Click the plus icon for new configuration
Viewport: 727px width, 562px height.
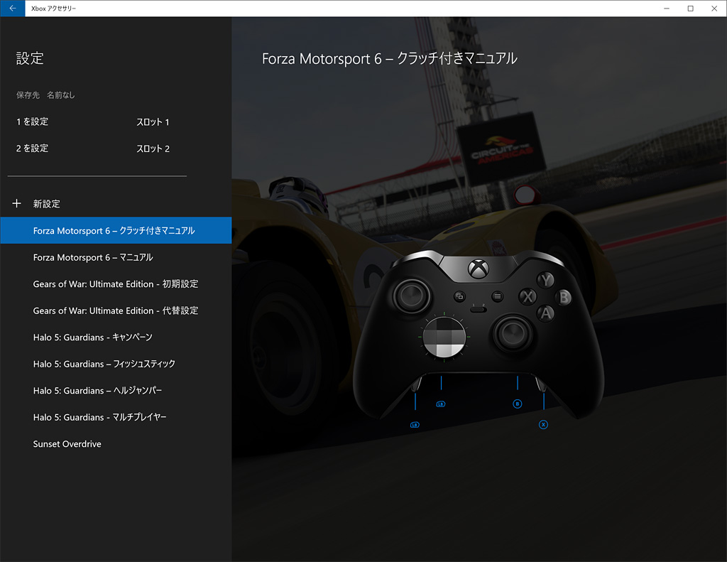17,203
